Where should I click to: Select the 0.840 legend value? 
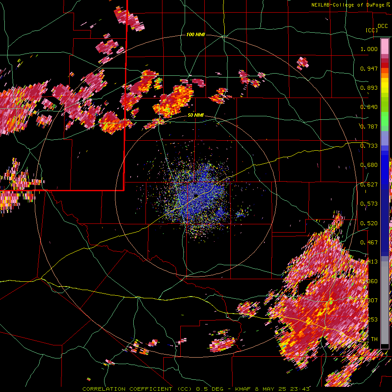[369, 107]
